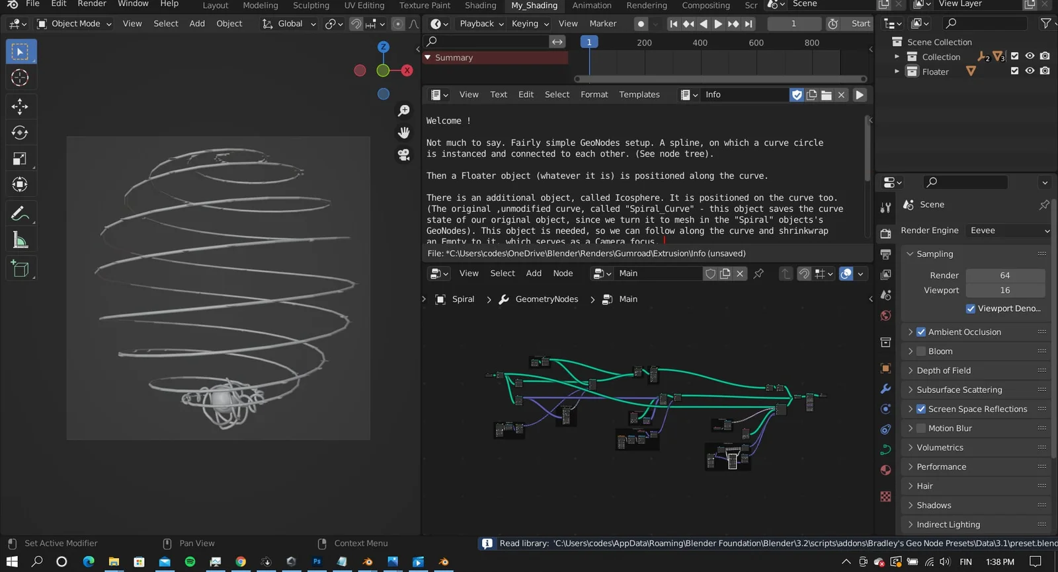Select the Scale tool
The width and height of the screenshot is (1058, 572).
coord(20,159)
